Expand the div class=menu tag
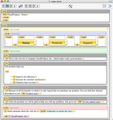Image resolution: width=113 pixels, height=120 pixels. click(7, 34)
